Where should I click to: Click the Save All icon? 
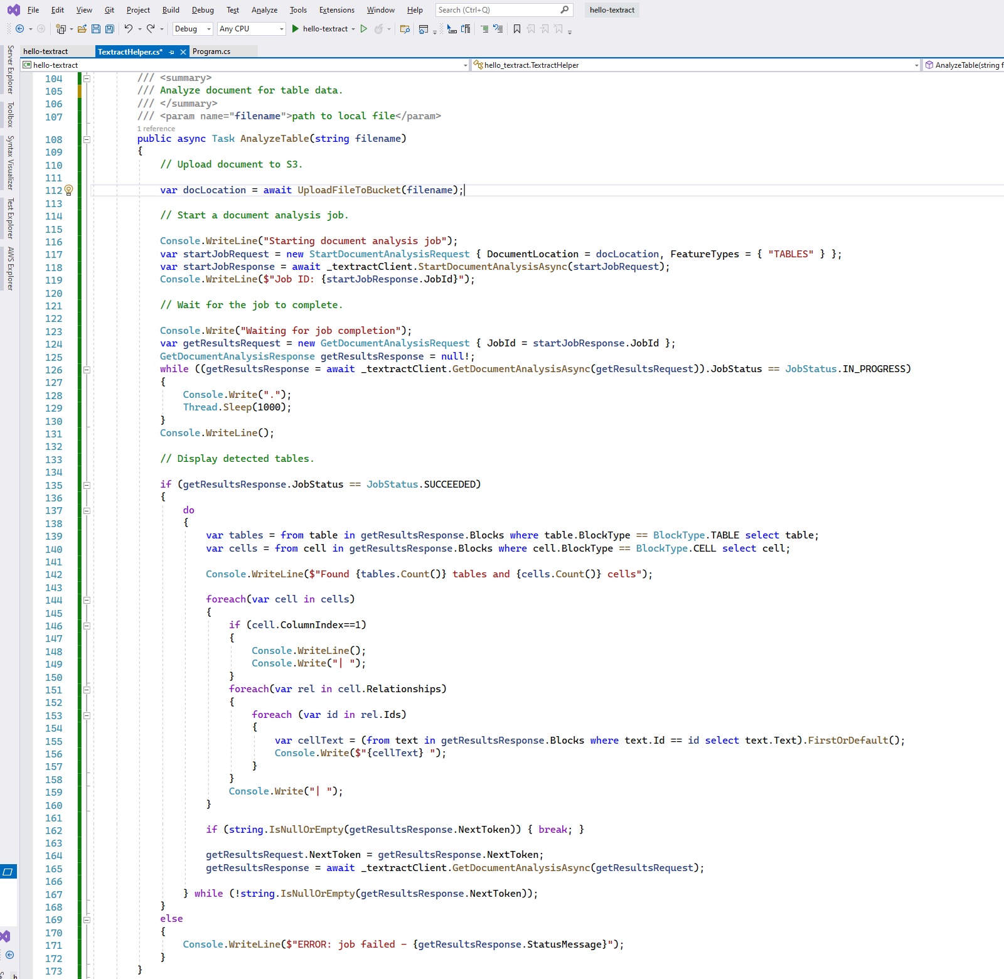click(110, 29)
